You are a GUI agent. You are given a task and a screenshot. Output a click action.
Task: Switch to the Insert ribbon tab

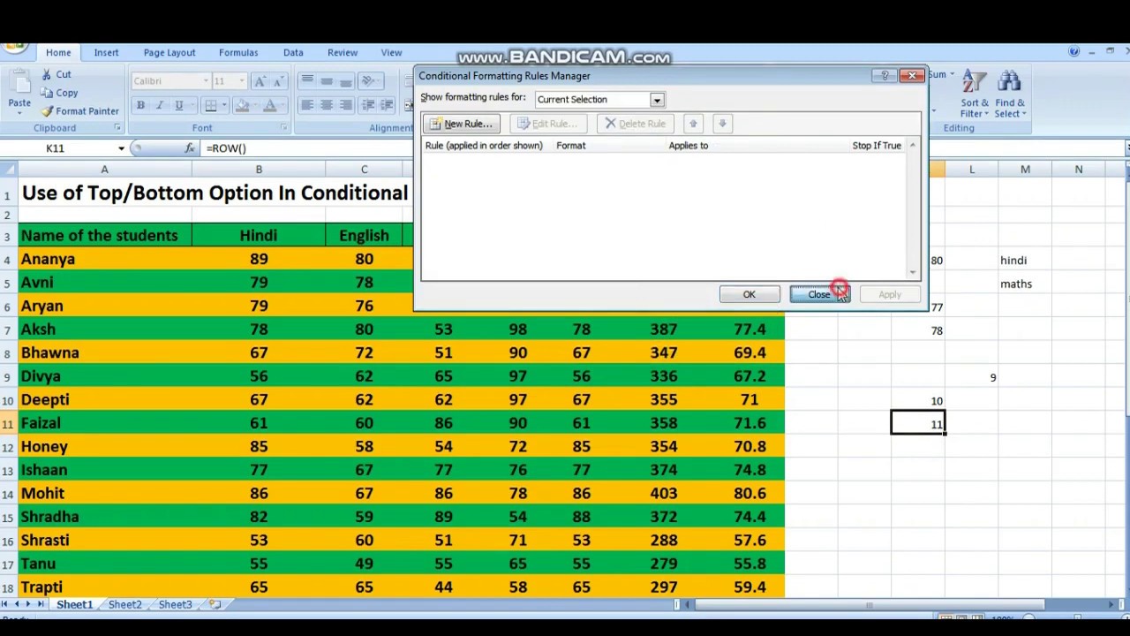tap(106, 53)
